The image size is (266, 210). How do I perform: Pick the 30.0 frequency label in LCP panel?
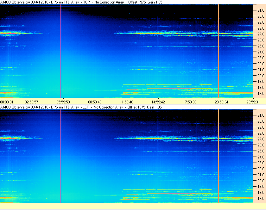tap(261, 121)
